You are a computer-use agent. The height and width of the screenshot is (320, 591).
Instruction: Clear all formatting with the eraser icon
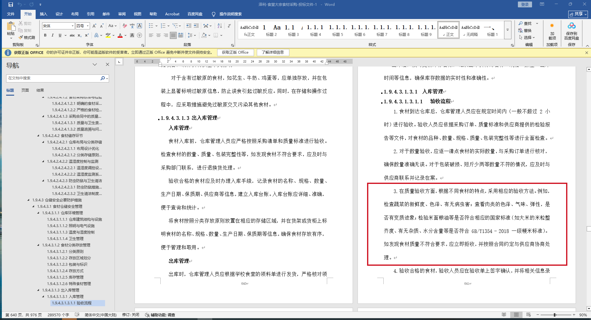tap(124, 26)
